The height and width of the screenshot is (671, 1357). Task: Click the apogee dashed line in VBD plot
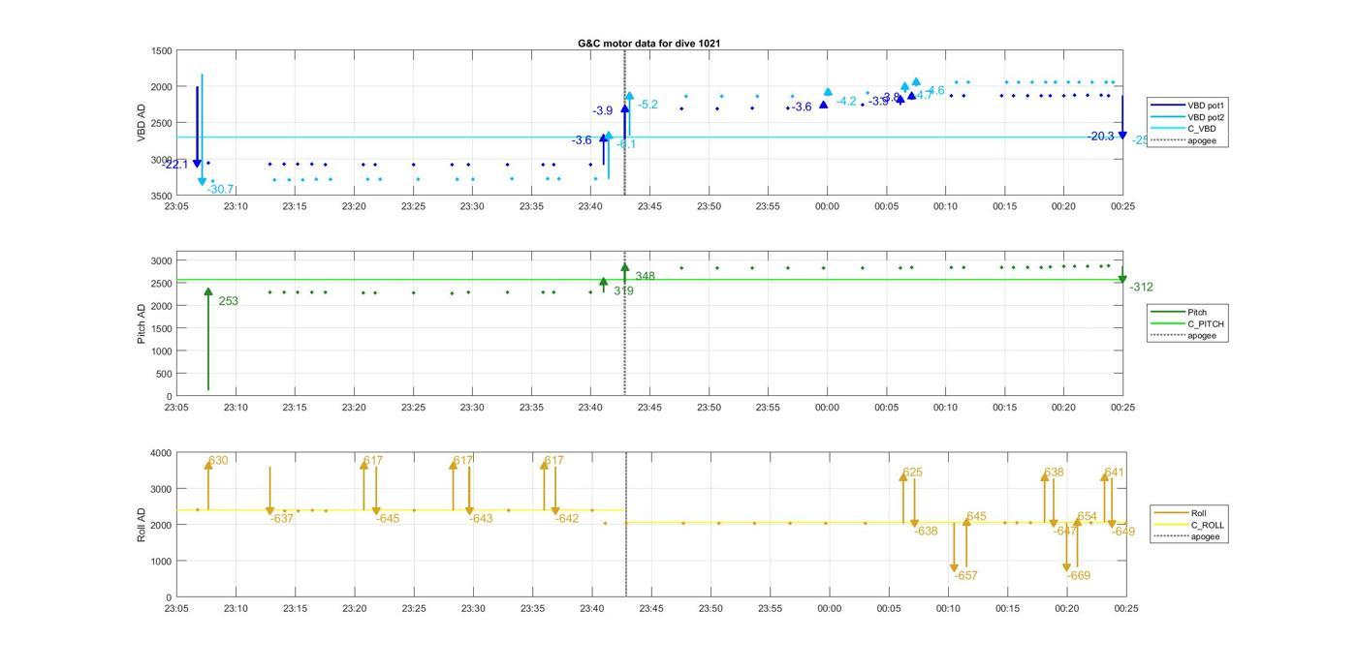click(x=624, y=123)
